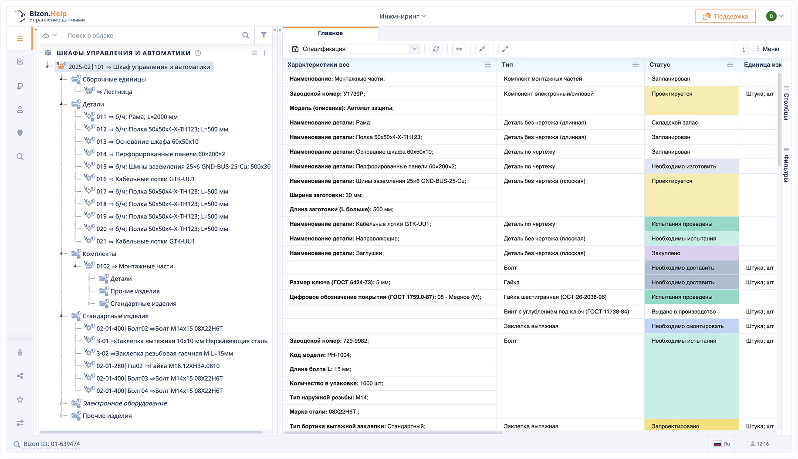
Task: Select tree item 013 Основание шкафа 60x50x10
Action: 147,142
